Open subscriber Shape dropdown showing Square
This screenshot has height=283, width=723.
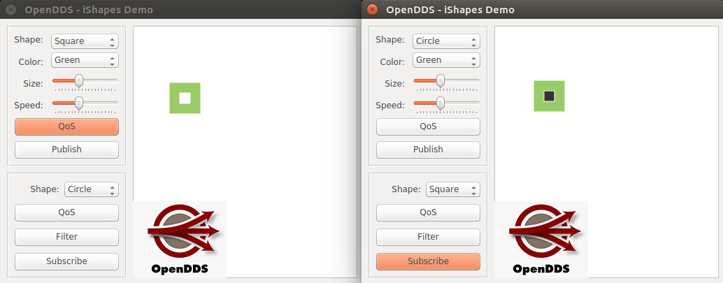coord(453,189)
